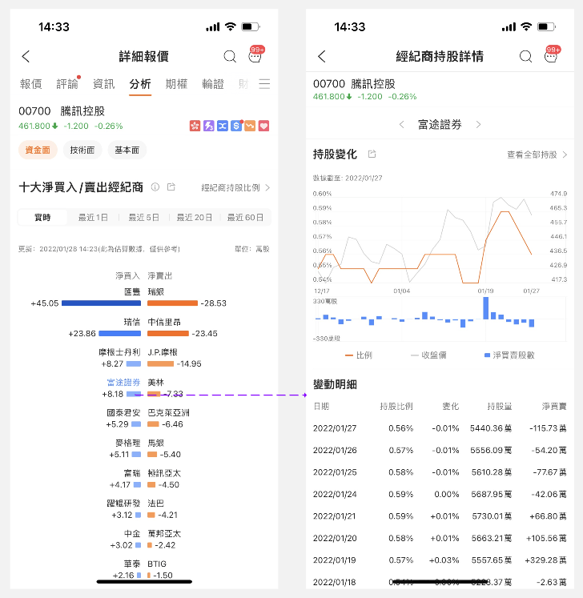Tap the 國泰君安 broker name
The width and height of the screenshot is (583, 598).
[123, 412]
